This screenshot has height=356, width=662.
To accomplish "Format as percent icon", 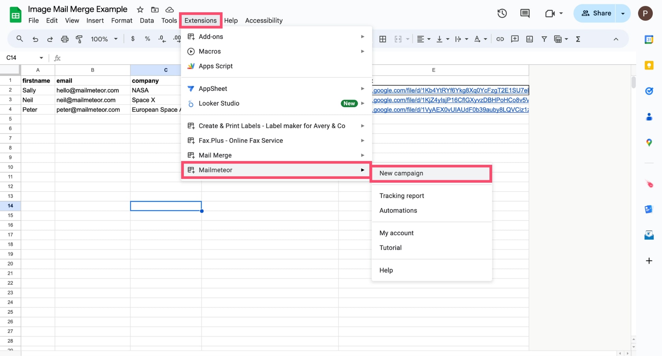I will pos(147,39).
